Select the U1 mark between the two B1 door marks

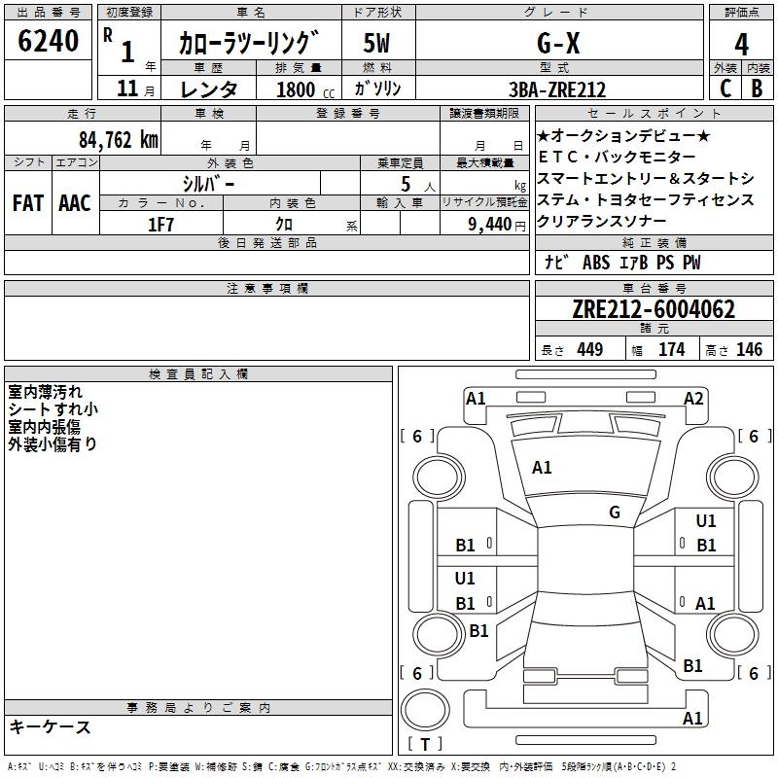point(465,578)
